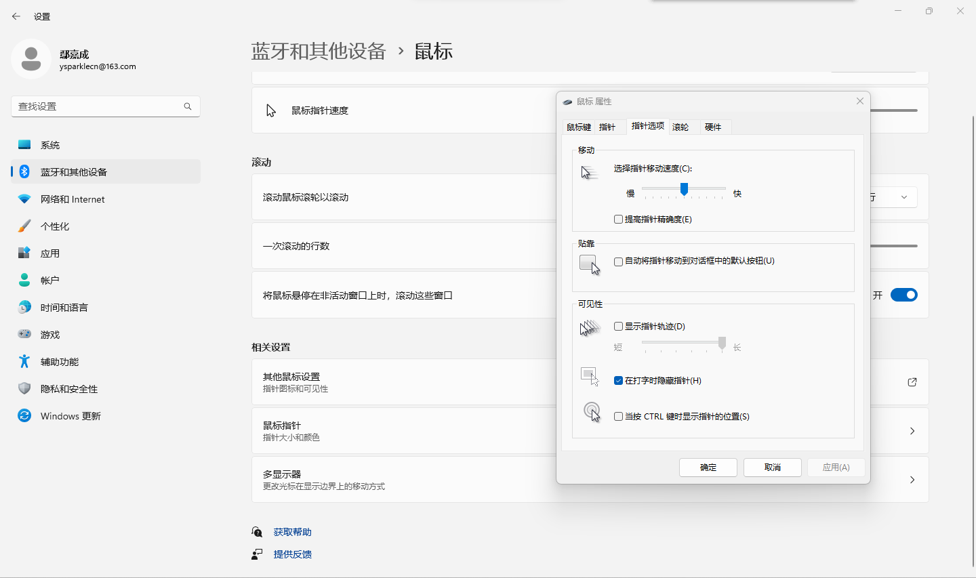Image resolution: width=976 pixels, height=578 pixels.
Task: Click the search magnifier icon
Action: 188,106
